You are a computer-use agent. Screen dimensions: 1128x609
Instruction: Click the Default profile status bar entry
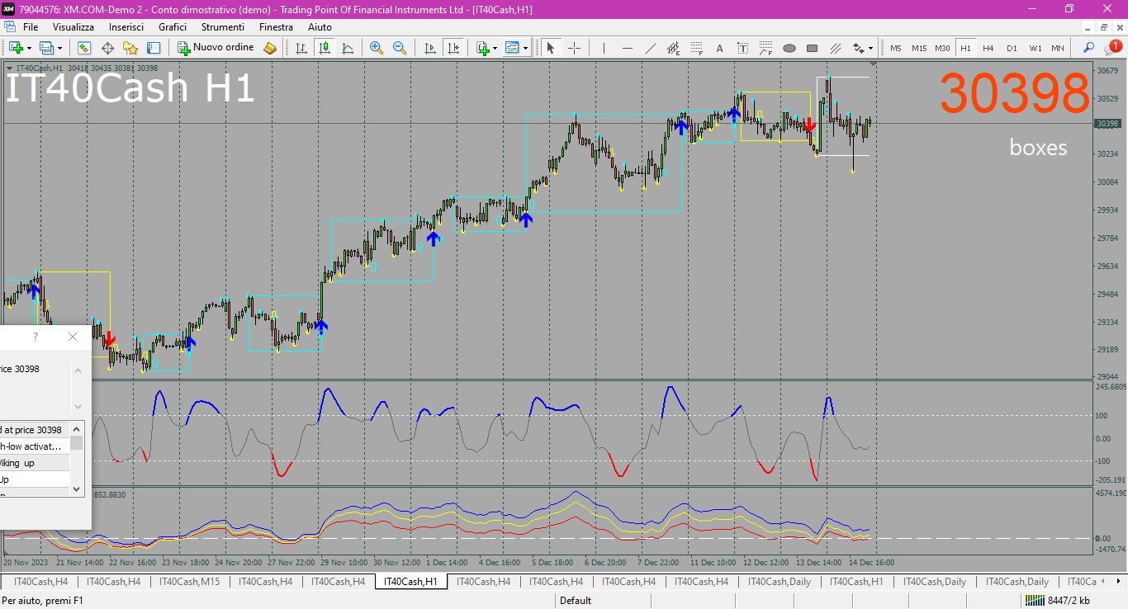tap(576, 601)
